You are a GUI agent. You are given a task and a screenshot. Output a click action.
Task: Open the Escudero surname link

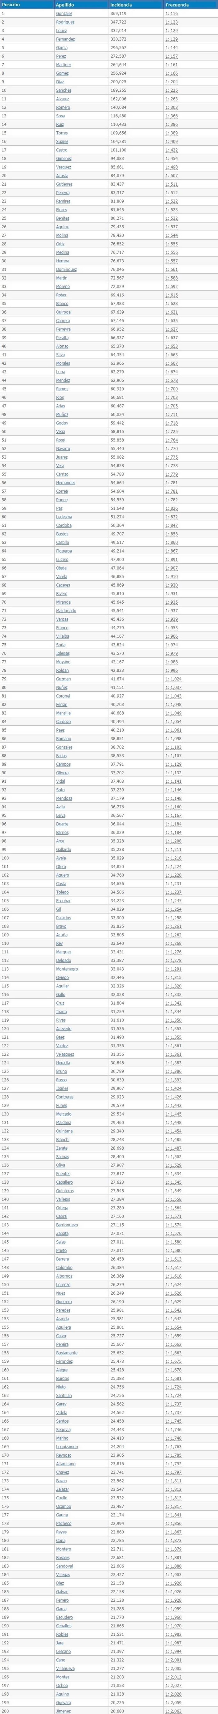(64, 1616)
